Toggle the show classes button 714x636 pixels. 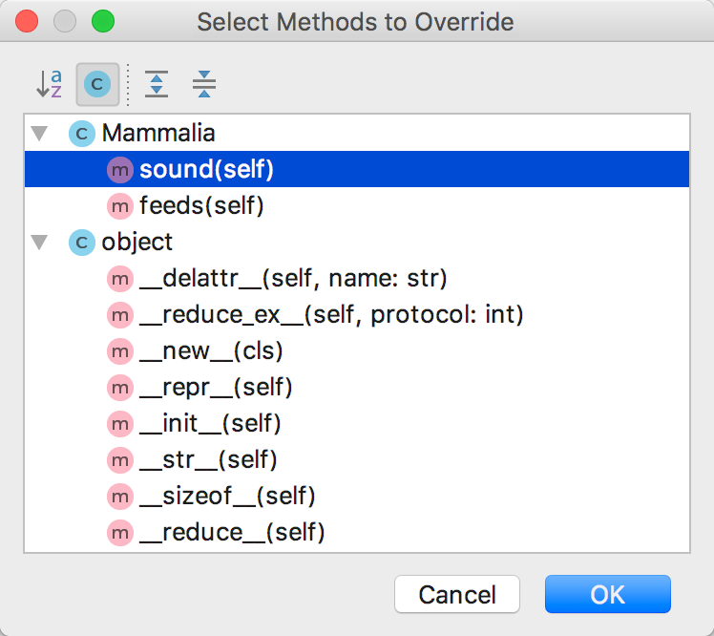tap(96, 84)
